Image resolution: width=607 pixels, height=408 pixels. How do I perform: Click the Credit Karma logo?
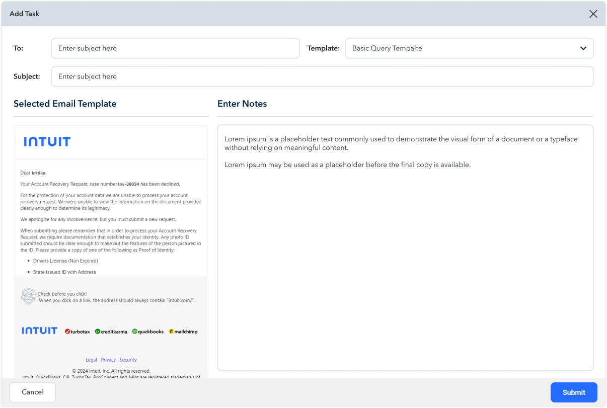tap(111, 332)
